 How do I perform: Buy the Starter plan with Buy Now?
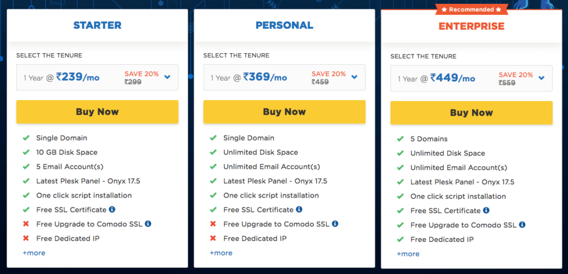pos(97,112)
